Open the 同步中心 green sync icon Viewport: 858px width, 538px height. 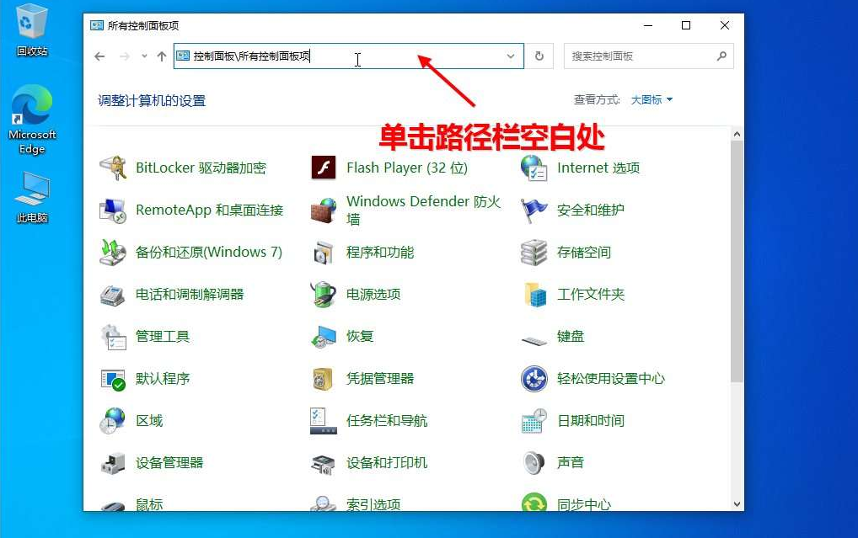(534, 502)
